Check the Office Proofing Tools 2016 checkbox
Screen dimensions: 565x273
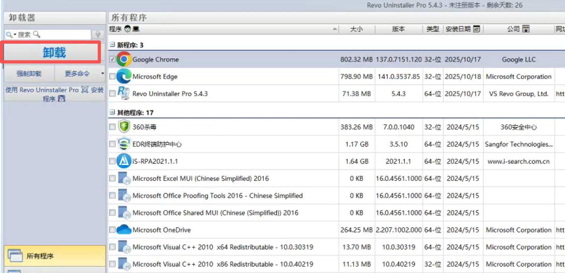pos(112,195)
